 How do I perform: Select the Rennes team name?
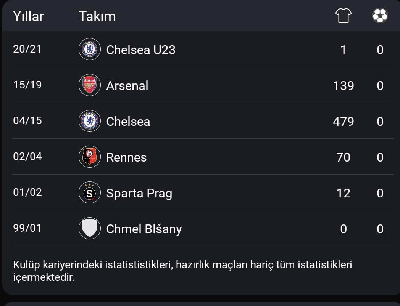[126, 157]
